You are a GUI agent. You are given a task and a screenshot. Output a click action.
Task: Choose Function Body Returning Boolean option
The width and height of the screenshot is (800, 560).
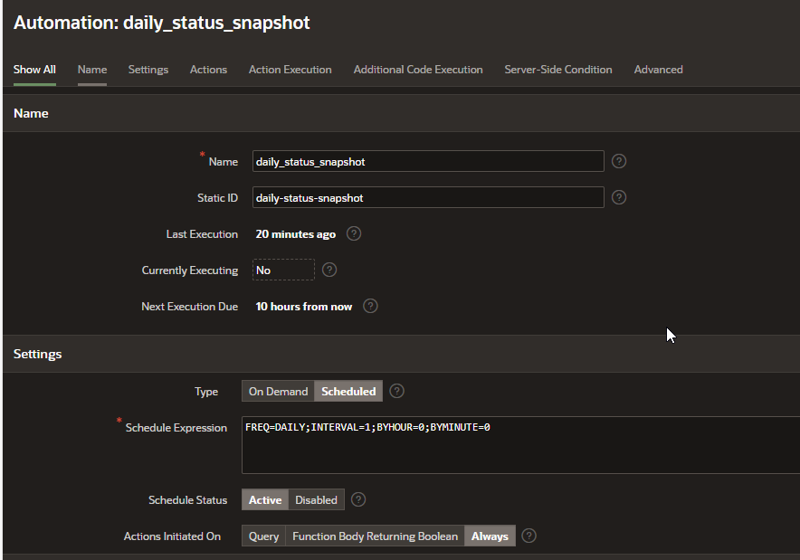tap(375, 536)
